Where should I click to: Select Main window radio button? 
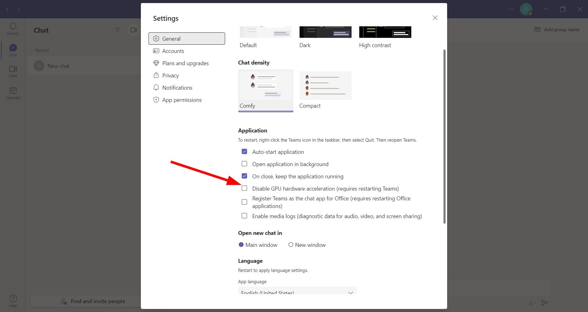pyautogui.click(x=241, y=245)
